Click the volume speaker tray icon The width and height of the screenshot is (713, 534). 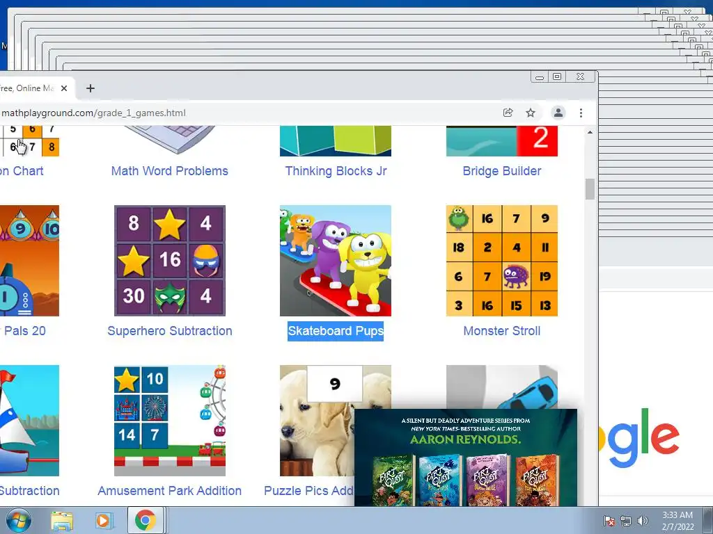coord(642,521)
